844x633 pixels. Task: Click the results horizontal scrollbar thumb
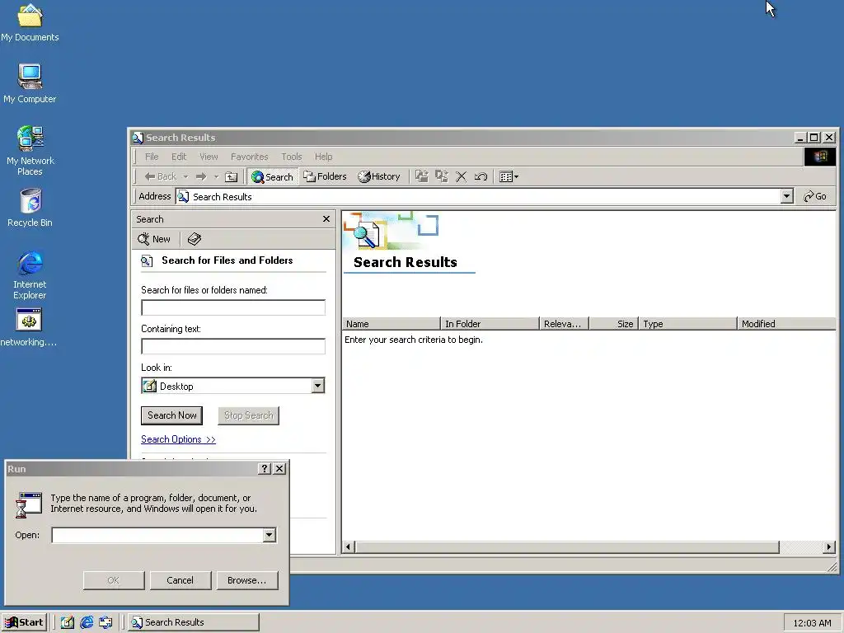(x=567, y=547)
